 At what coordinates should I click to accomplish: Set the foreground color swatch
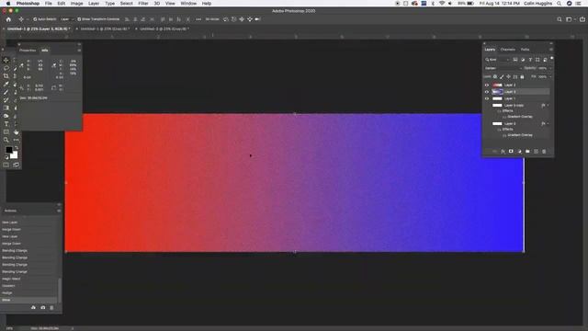pos(9,150)
